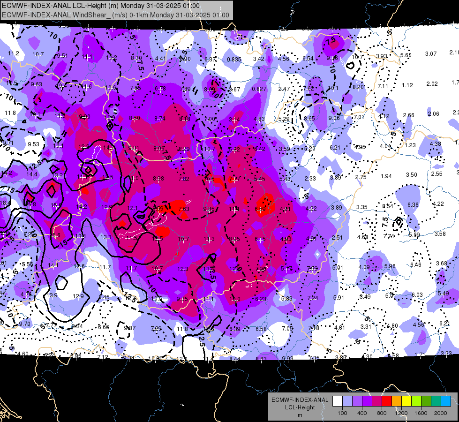Click the wind shear value 6.59
The height and width of the screenshot is (422, 459).
260,209
